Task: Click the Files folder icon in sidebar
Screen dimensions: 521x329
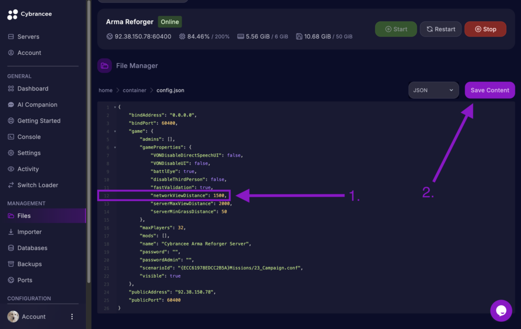Action: (11, 216)
